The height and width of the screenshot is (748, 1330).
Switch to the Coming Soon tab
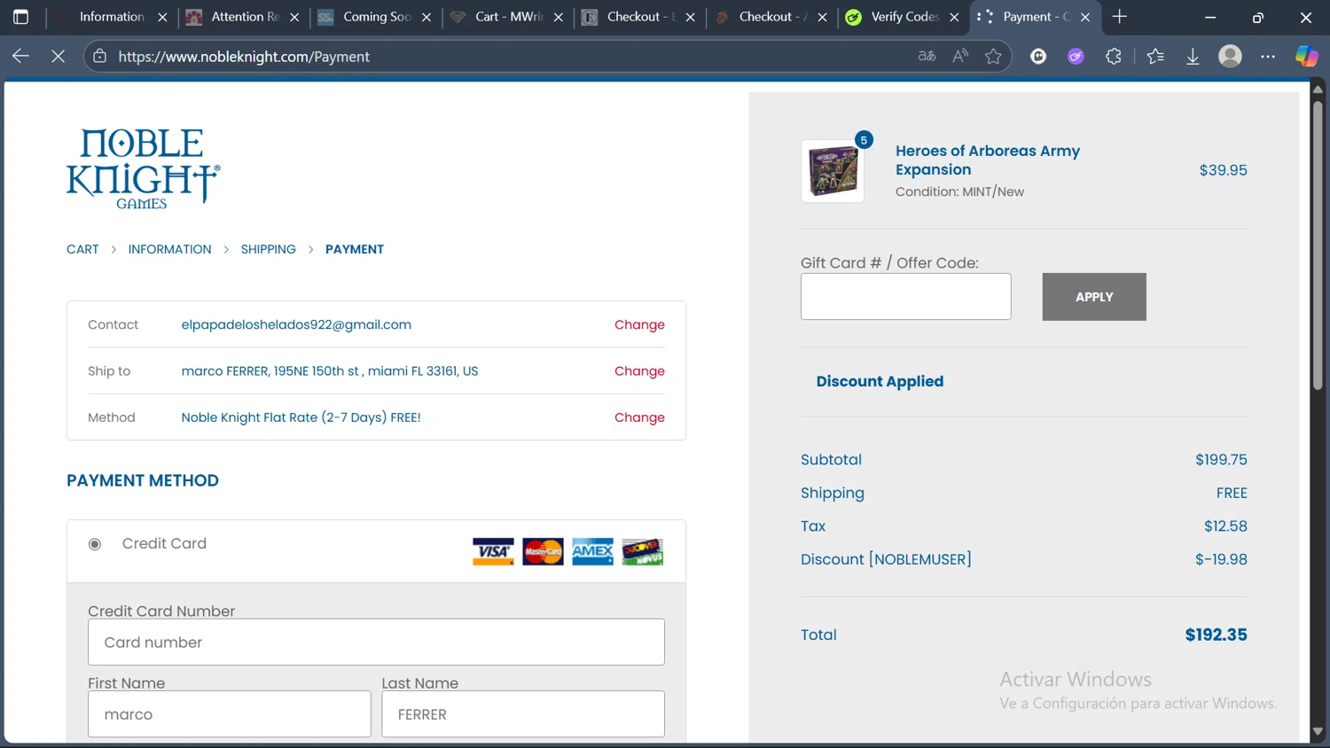coord(375,17)
